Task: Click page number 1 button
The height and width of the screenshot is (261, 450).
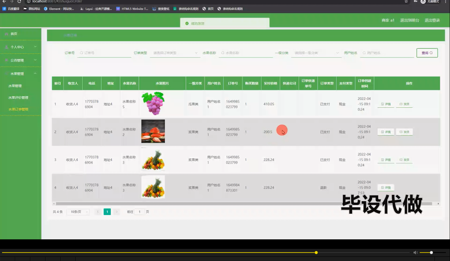Action: pos(107,212)
